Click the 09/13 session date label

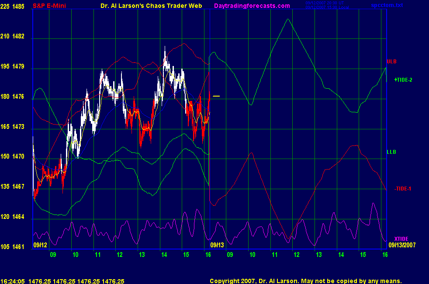(x=217, y=245)
